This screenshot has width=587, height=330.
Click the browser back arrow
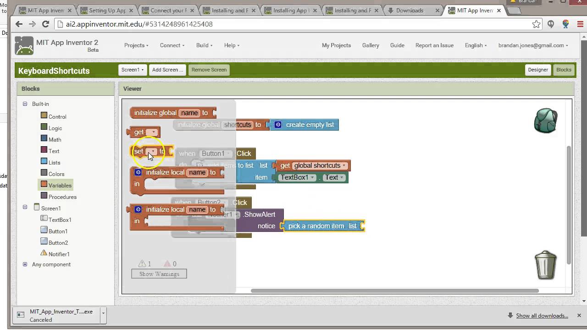coord(19,24)
